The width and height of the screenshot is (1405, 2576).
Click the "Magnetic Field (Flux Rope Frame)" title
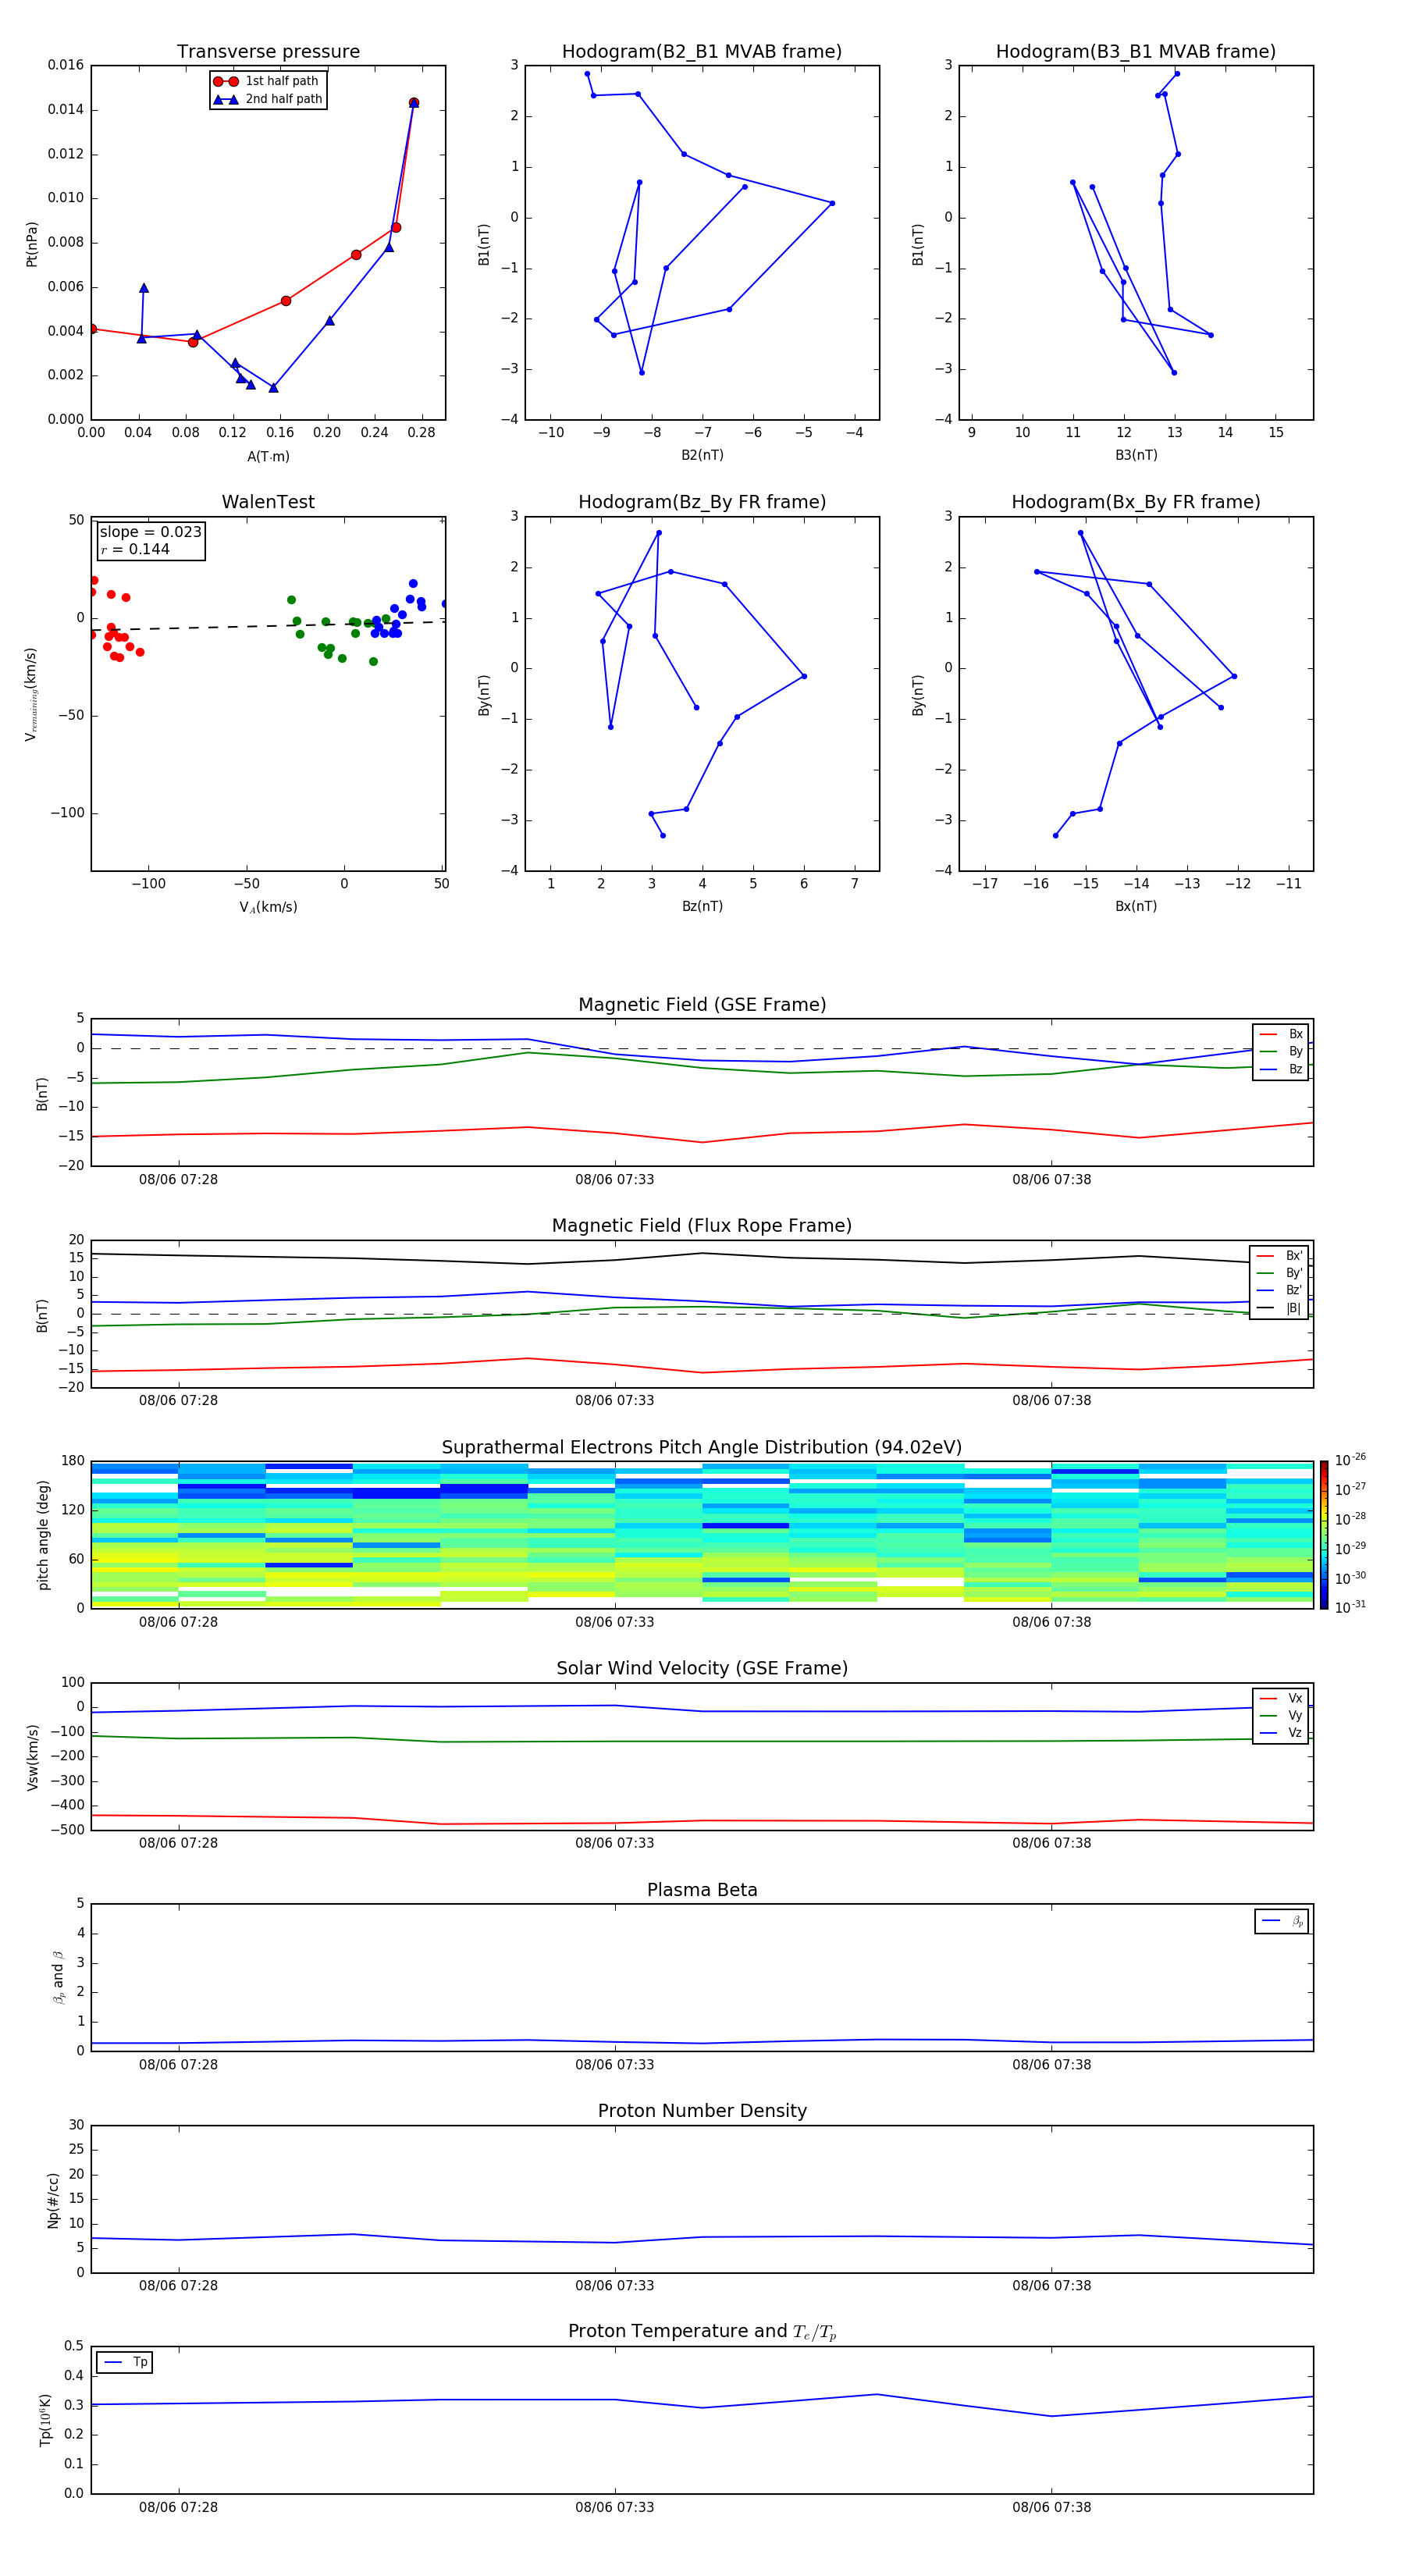tap(702, 1226)
